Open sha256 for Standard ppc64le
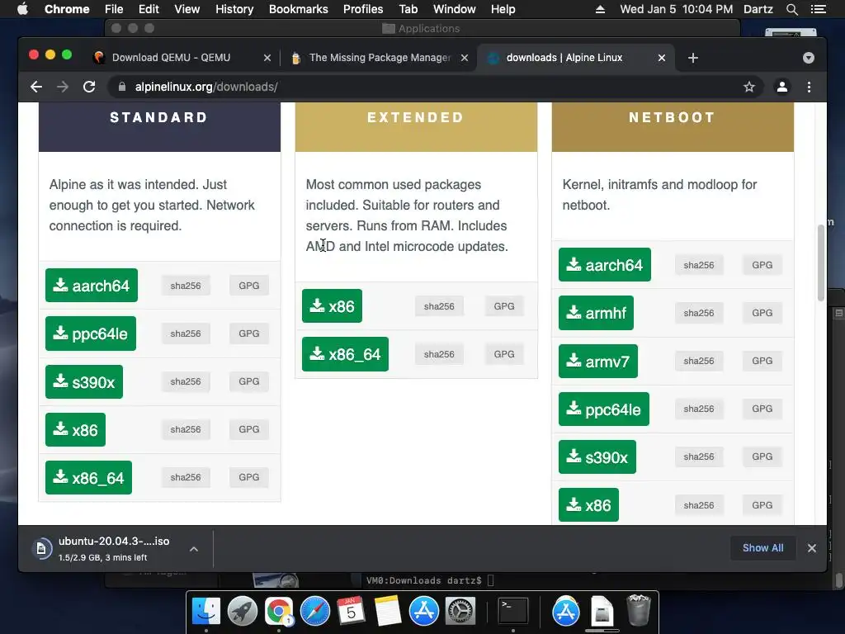845x634 pixels. [x=186, y=334]
